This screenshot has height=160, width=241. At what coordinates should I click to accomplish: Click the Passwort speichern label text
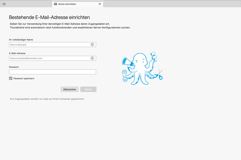(24, 79)
